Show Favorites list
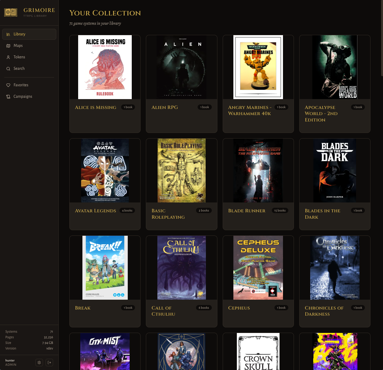This screenshot has height=370, width=383. (29, 85)
